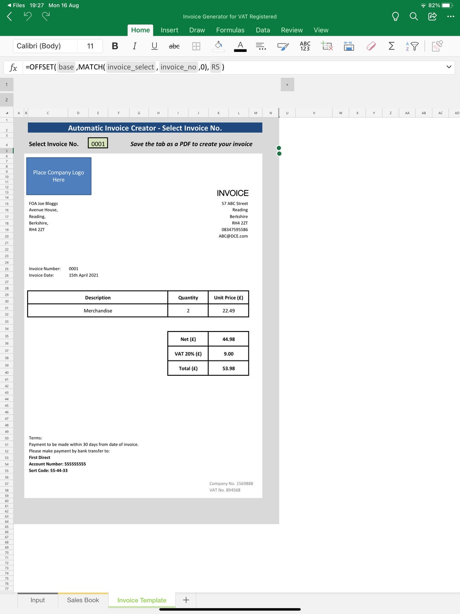Screen dimensions: 460x614
Task: Undo the last action
Action: [x=28, y=16]
